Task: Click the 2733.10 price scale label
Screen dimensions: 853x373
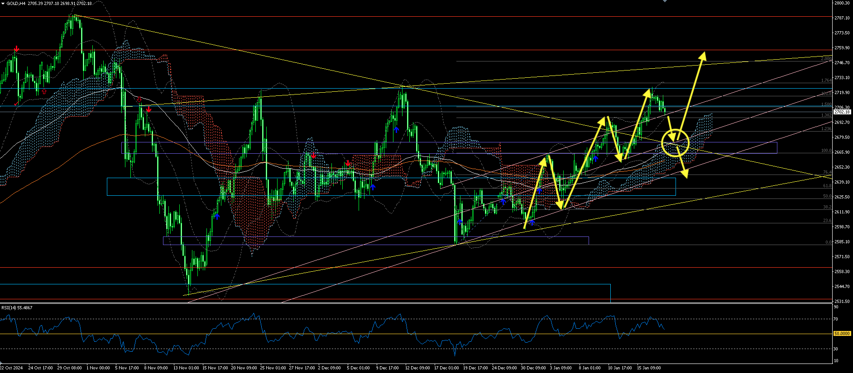Action: (842, 78)
